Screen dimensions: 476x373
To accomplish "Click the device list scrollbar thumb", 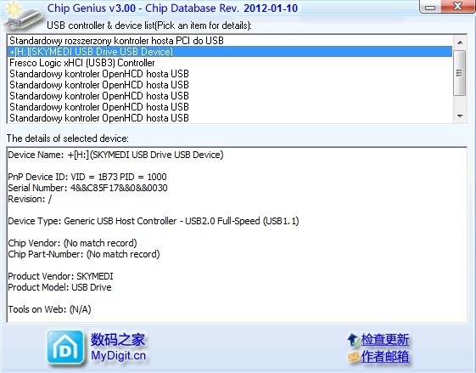I will point(460,73).
